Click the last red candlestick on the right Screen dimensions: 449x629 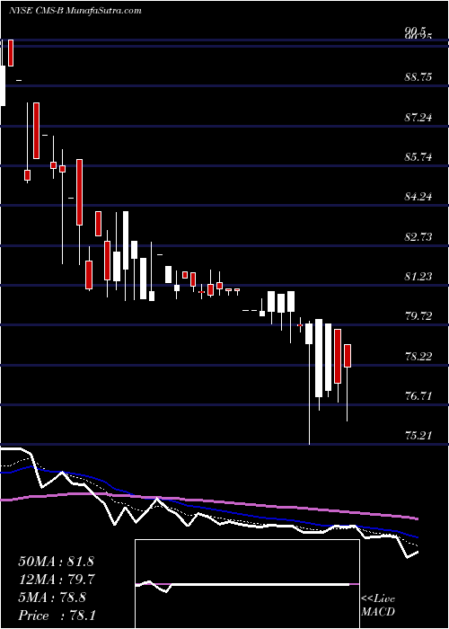[x=348, y=356]
